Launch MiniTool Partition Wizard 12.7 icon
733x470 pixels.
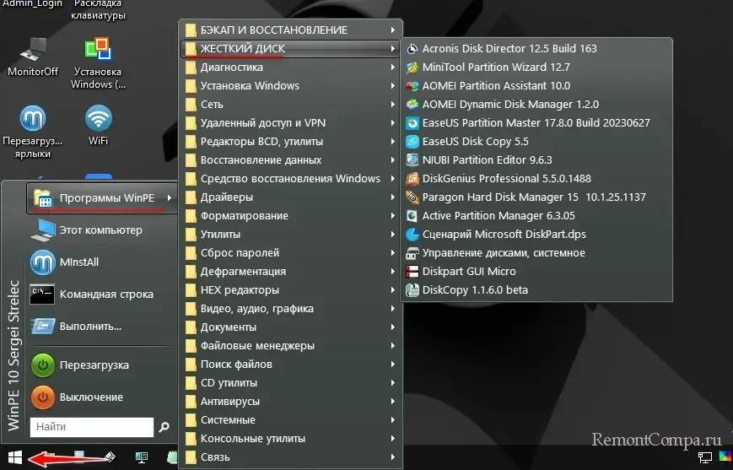(x=412, y=68)
